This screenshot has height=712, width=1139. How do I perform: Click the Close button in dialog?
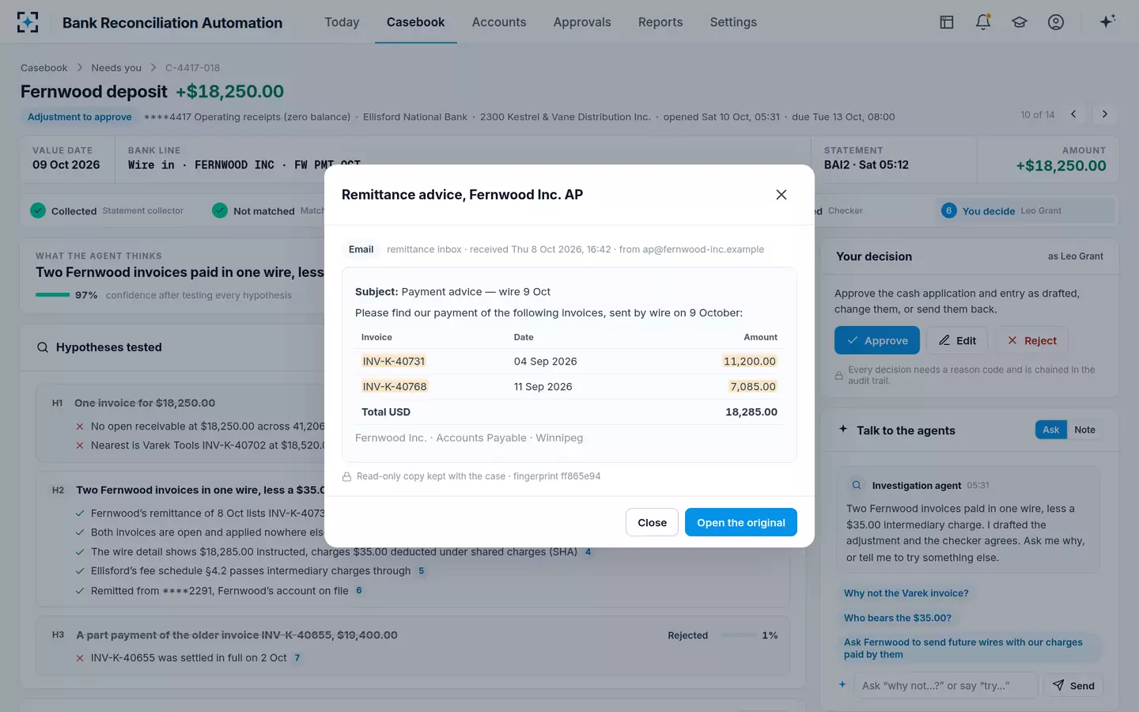pyautogui.click(x=653, y=522)
